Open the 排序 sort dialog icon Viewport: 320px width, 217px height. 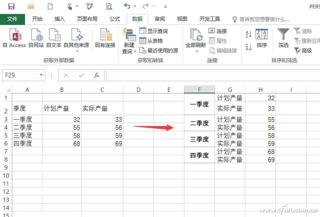(262, 38)
